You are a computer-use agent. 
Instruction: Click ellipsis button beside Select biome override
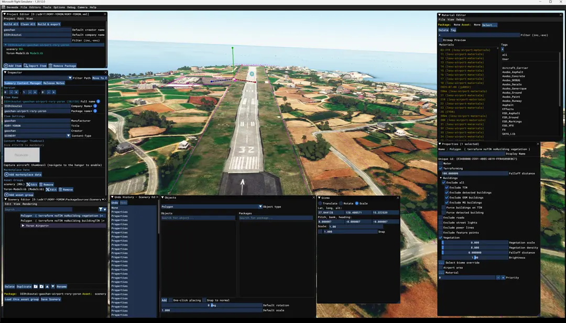(x=441, y=263)
